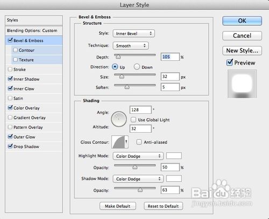Click the Highlight Opacity slider handle
Viewport: 269px width, 219px height.
click(x=135, y=167)
